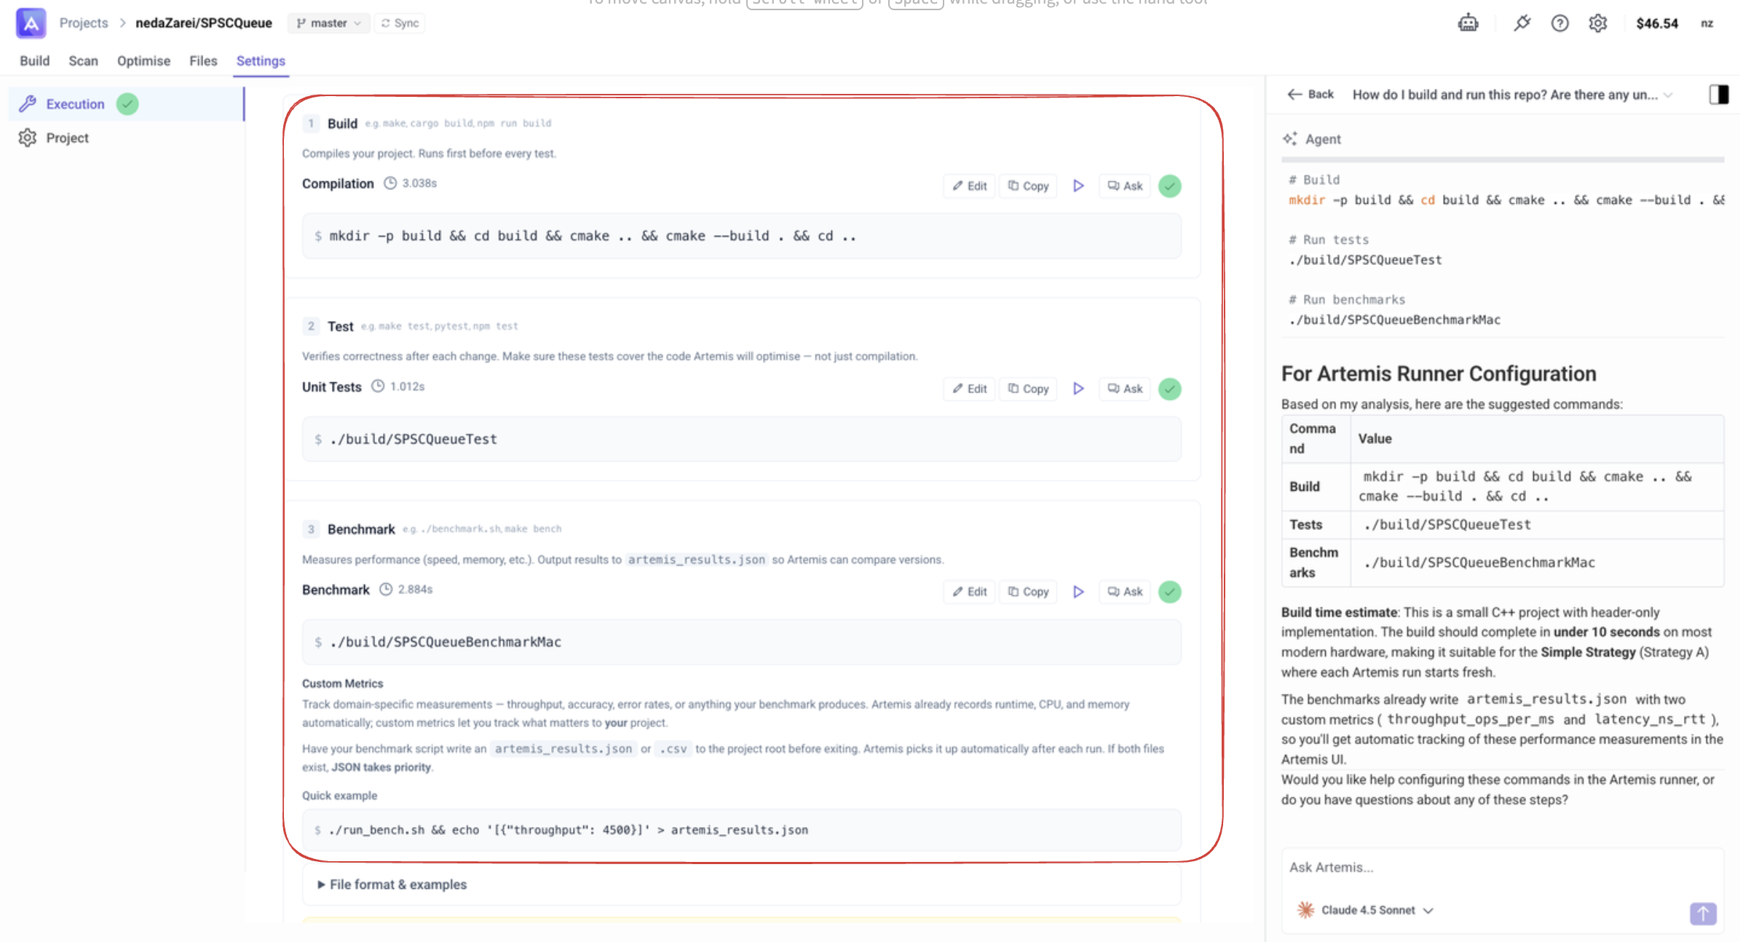This screenshot has height=942, width=1740.
Task: Run the Unit Tests play icon
Action: (1078, 389)
